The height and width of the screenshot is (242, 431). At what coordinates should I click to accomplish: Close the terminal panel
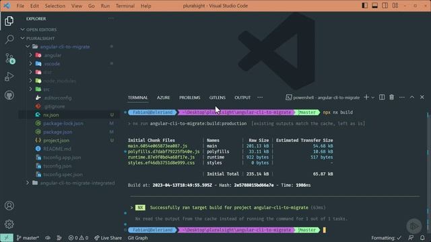tap(422, 97)
